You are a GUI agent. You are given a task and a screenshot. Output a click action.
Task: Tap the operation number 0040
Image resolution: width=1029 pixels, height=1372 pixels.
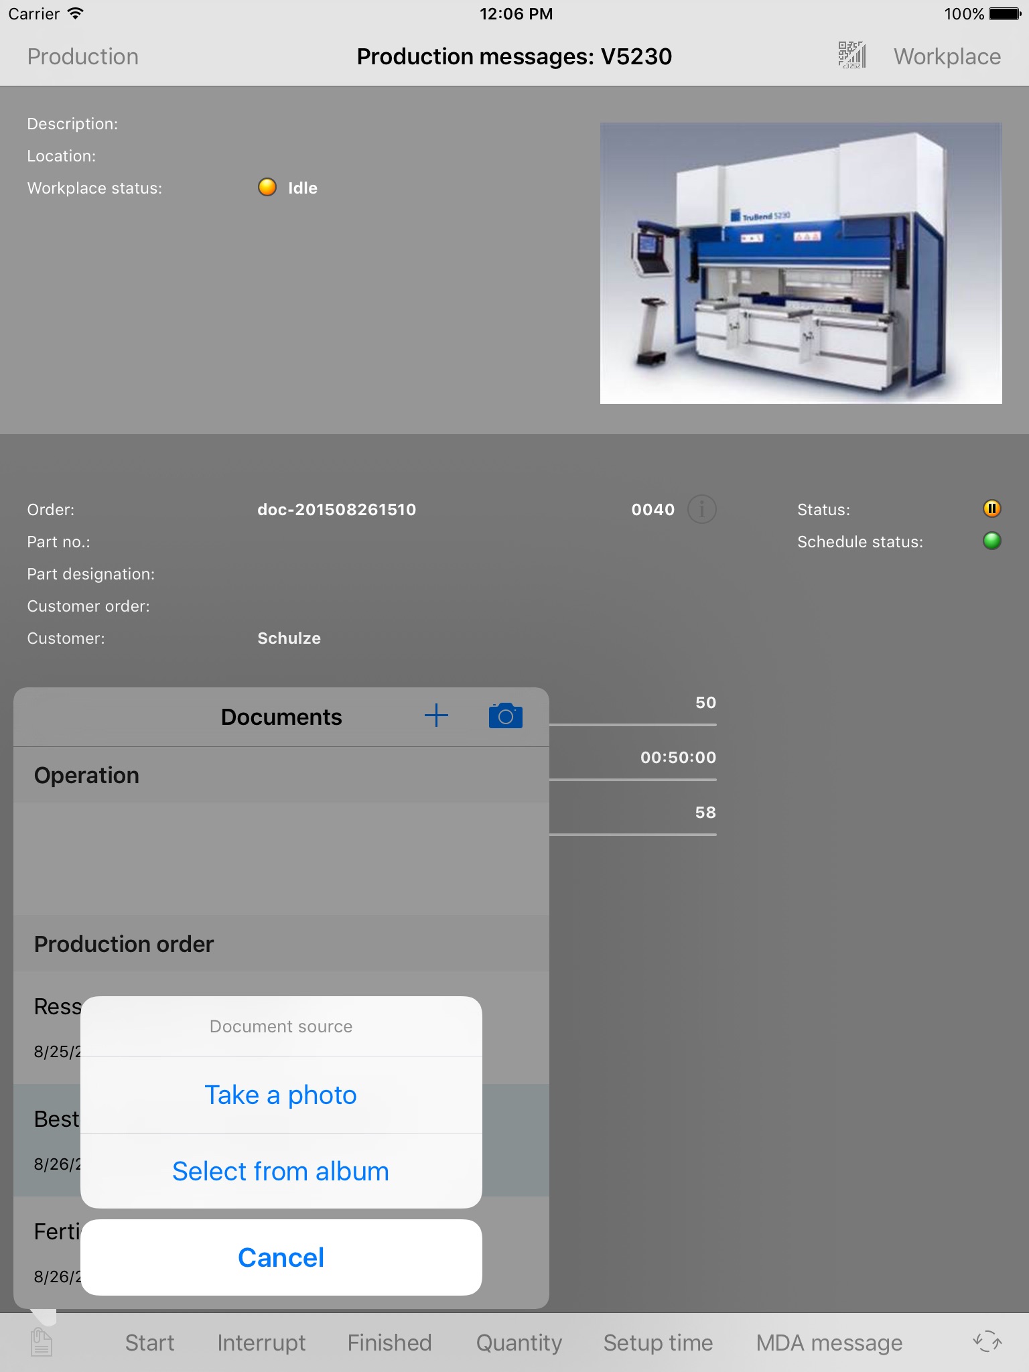pyautogui.click(x=653, y=510)
